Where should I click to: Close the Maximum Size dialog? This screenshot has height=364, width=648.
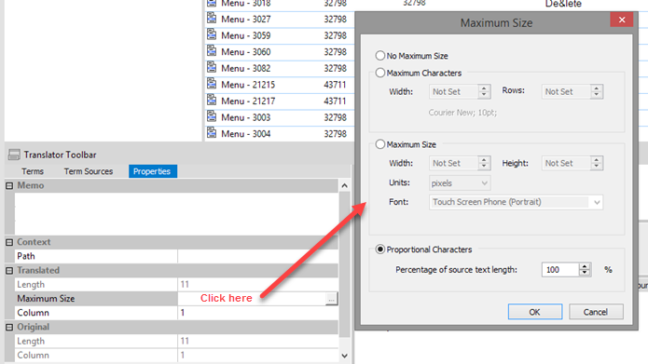click(x=622, y=20)
